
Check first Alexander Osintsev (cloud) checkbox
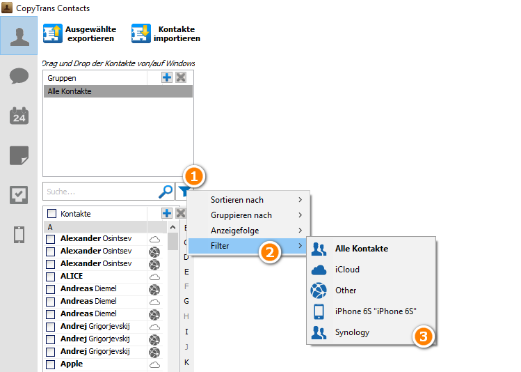pos(51,239)
